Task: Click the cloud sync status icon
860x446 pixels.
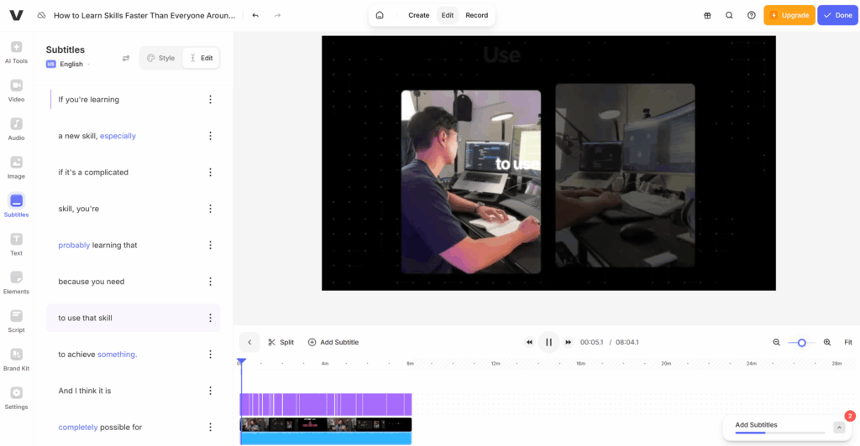Action: [42, 15]
